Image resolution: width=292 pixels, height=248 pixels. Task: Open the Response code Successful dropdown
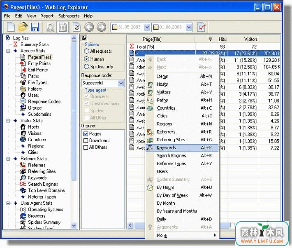coord(121,83)
